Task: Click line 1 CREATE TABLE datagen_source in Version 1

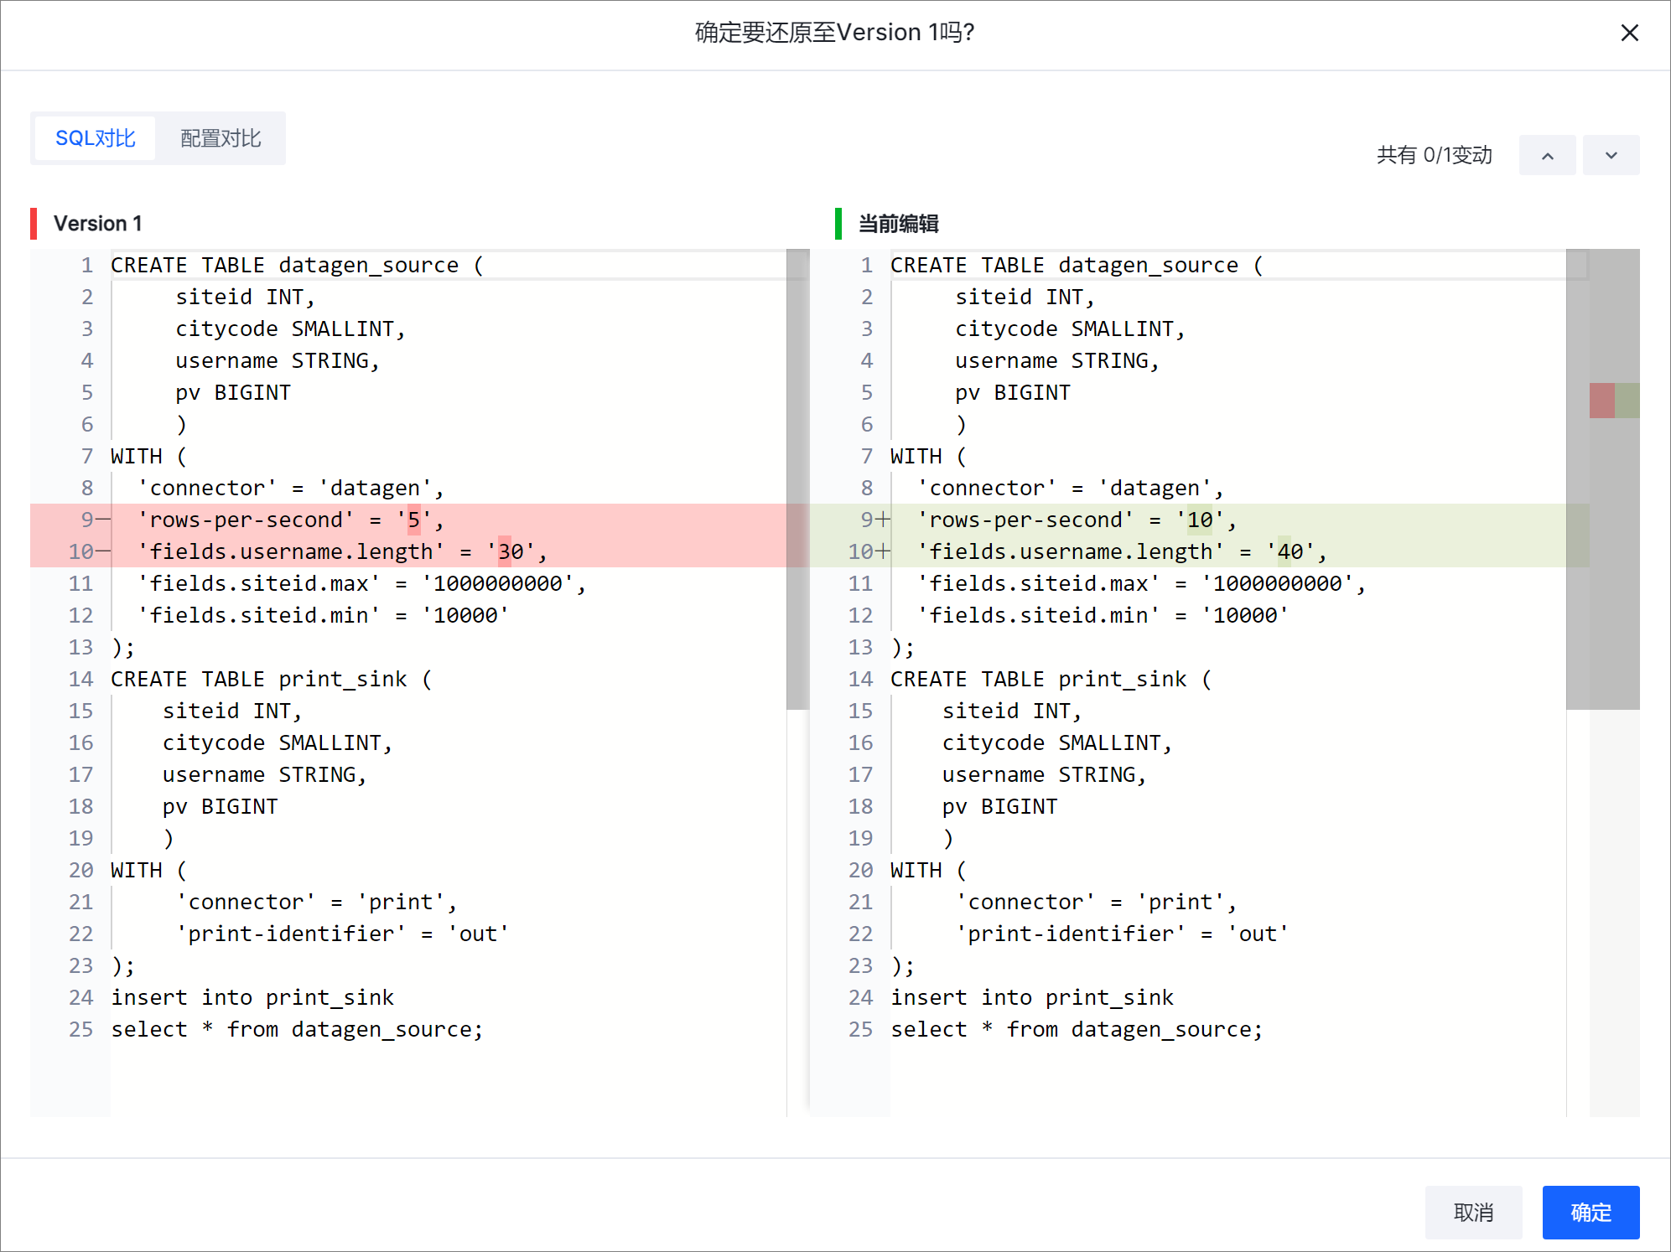Action: (x=297, y=265)
